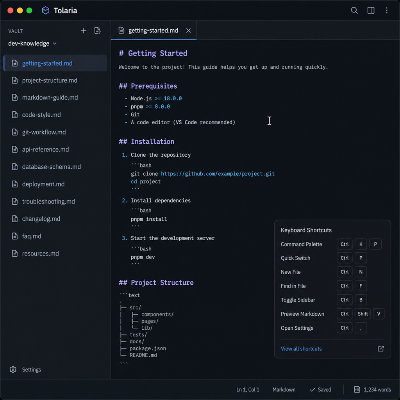Click the Toggle Sidebar shortcut label
The image size is (400, 400).
click(298, 300)
